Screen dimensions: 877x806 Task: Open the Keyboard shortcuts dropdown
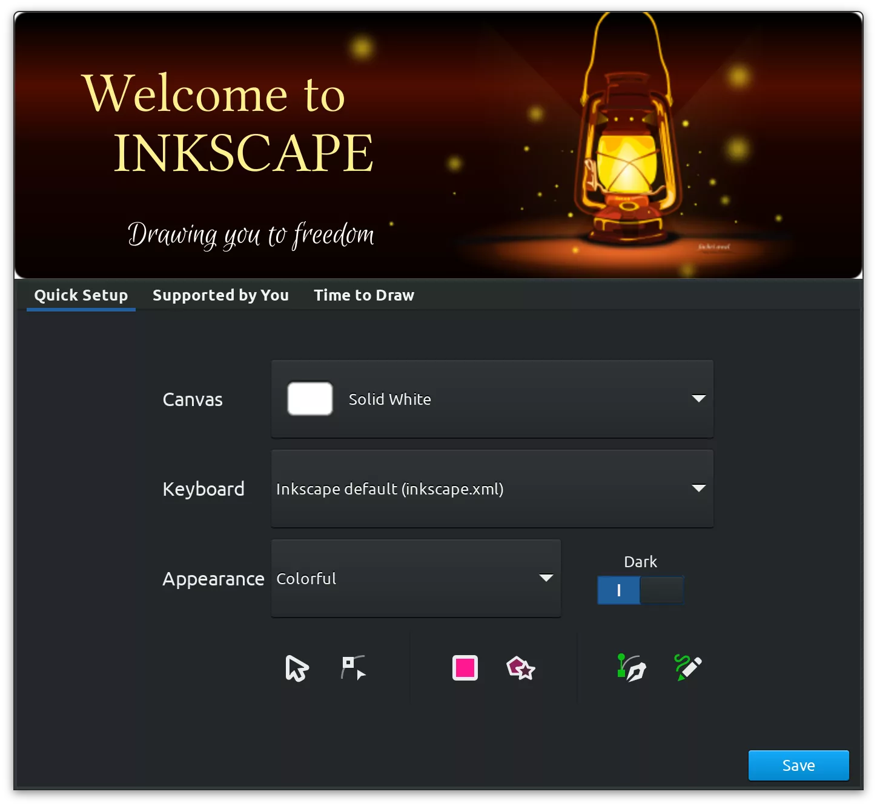[492, 488]
